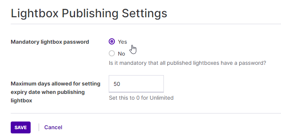Screen dimensions: 281x138
Task: Click the "Set this to 0 for Unlimited" hint
Action: [x=141, y=98]
